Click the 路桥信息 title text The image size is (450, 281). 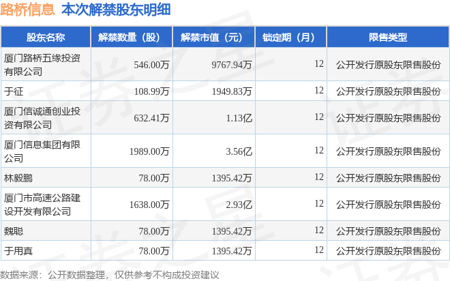tap(27, 10)
